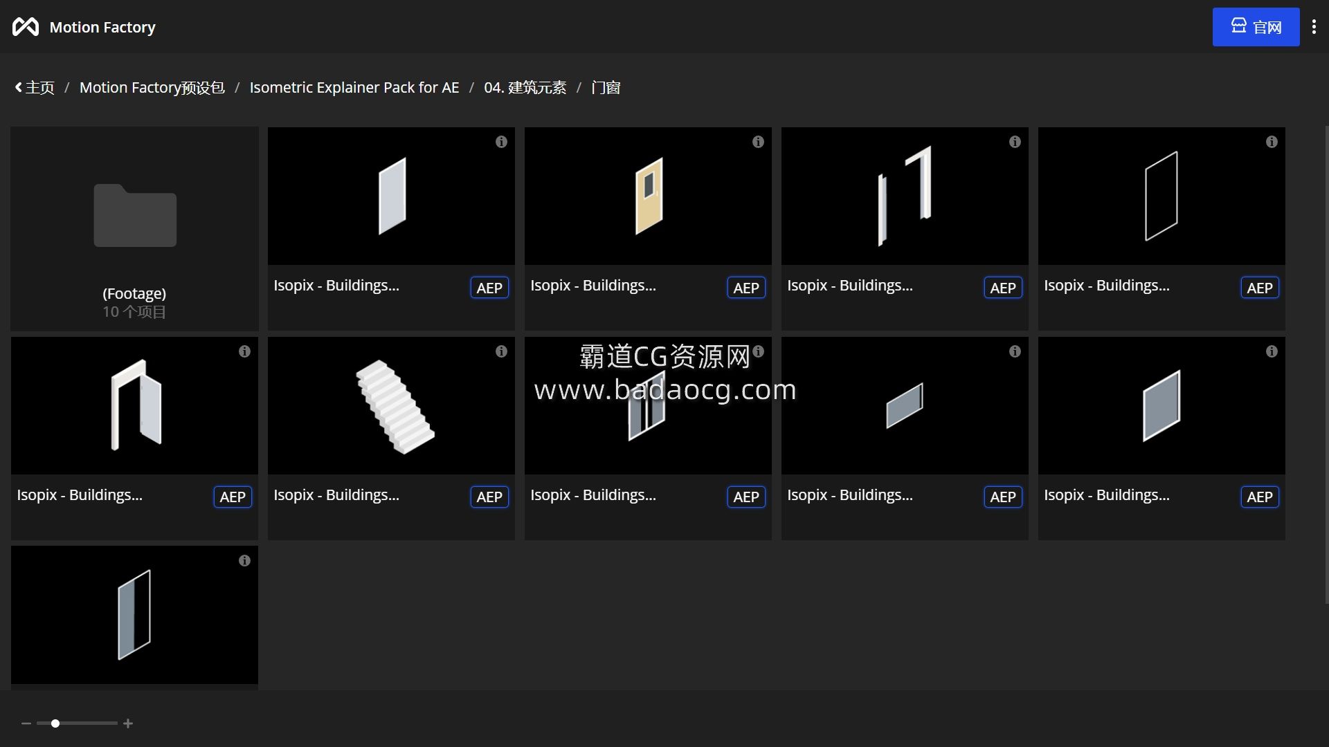
Task: Show info for the beige door with window
Action: click(758, 142)
